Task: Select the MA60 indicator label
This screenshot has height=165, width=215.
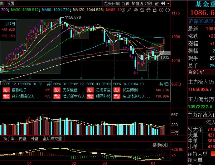Action: [57, 10]
